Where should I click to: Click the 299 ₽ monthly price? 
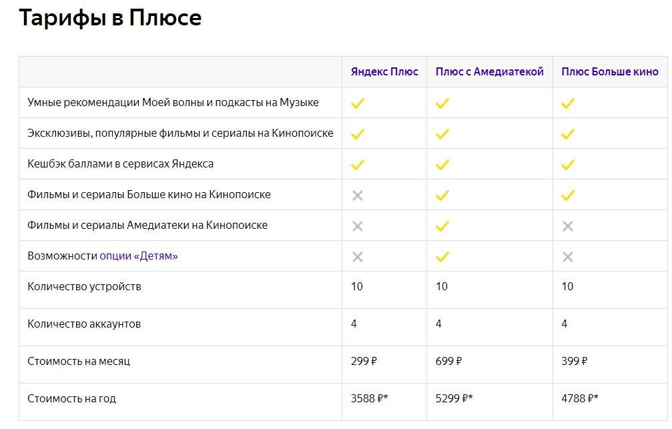pos(364,361)
